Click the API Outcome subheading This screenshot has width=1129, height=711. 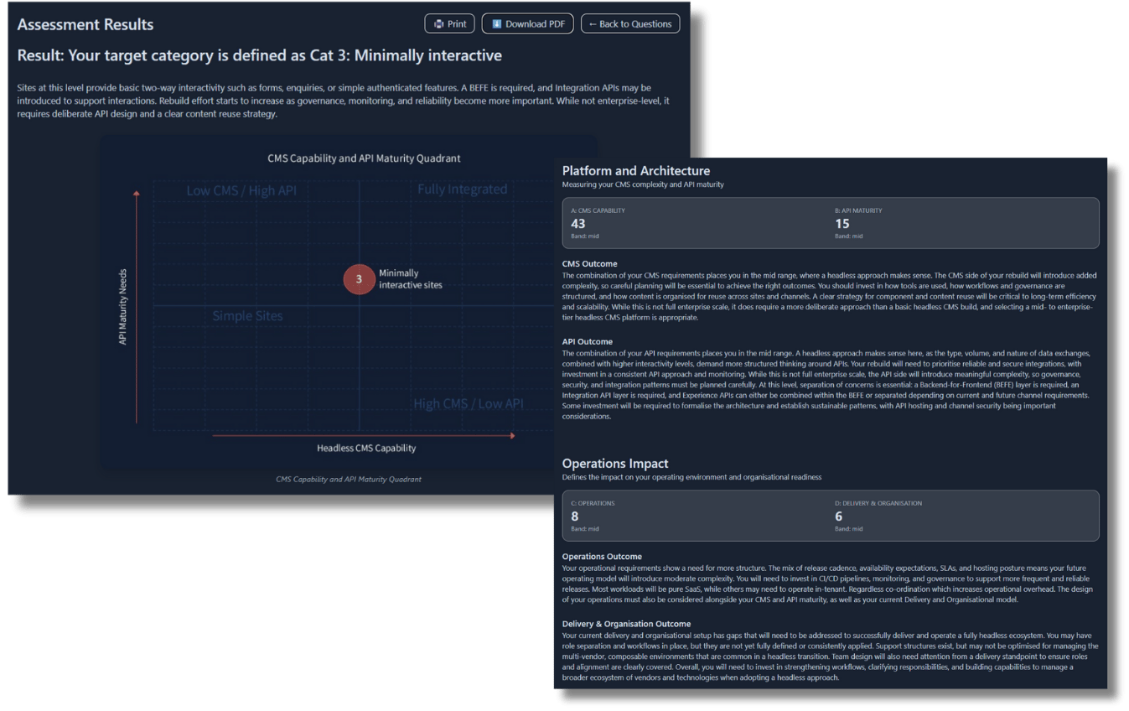(x=587, y=342)
